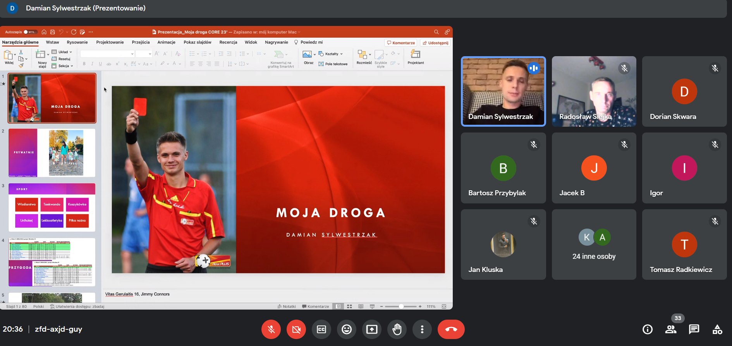This screenshot has width=732, height=346.
Task: Click the zoom in plus button
Action: click(x=420, y=306)
